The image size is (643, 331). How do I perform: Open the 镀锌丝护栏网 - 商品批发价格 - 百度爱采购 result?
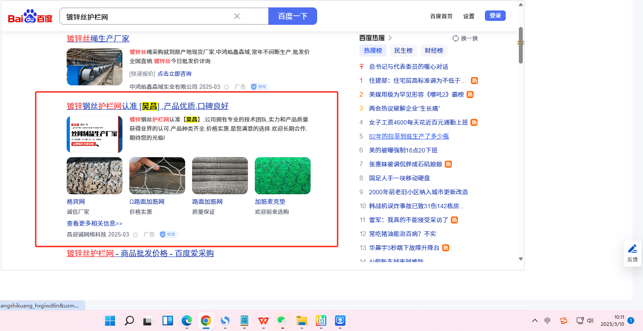tap(140, 253)
